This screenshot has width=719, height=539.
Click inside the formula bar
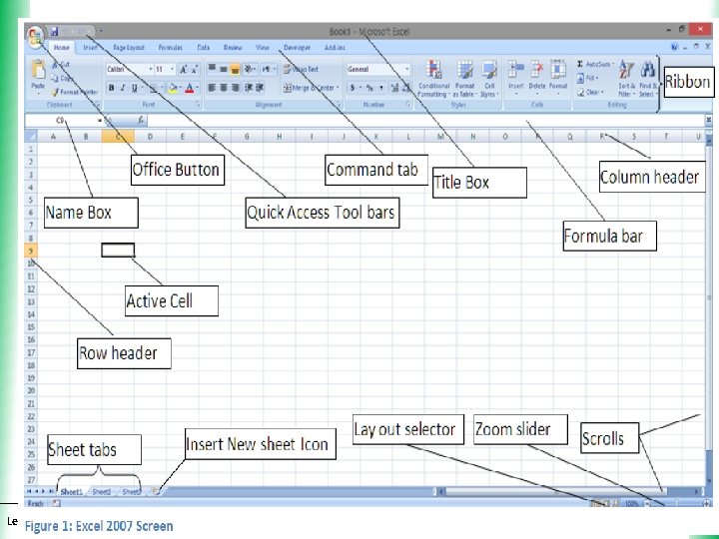click(426, 120)
